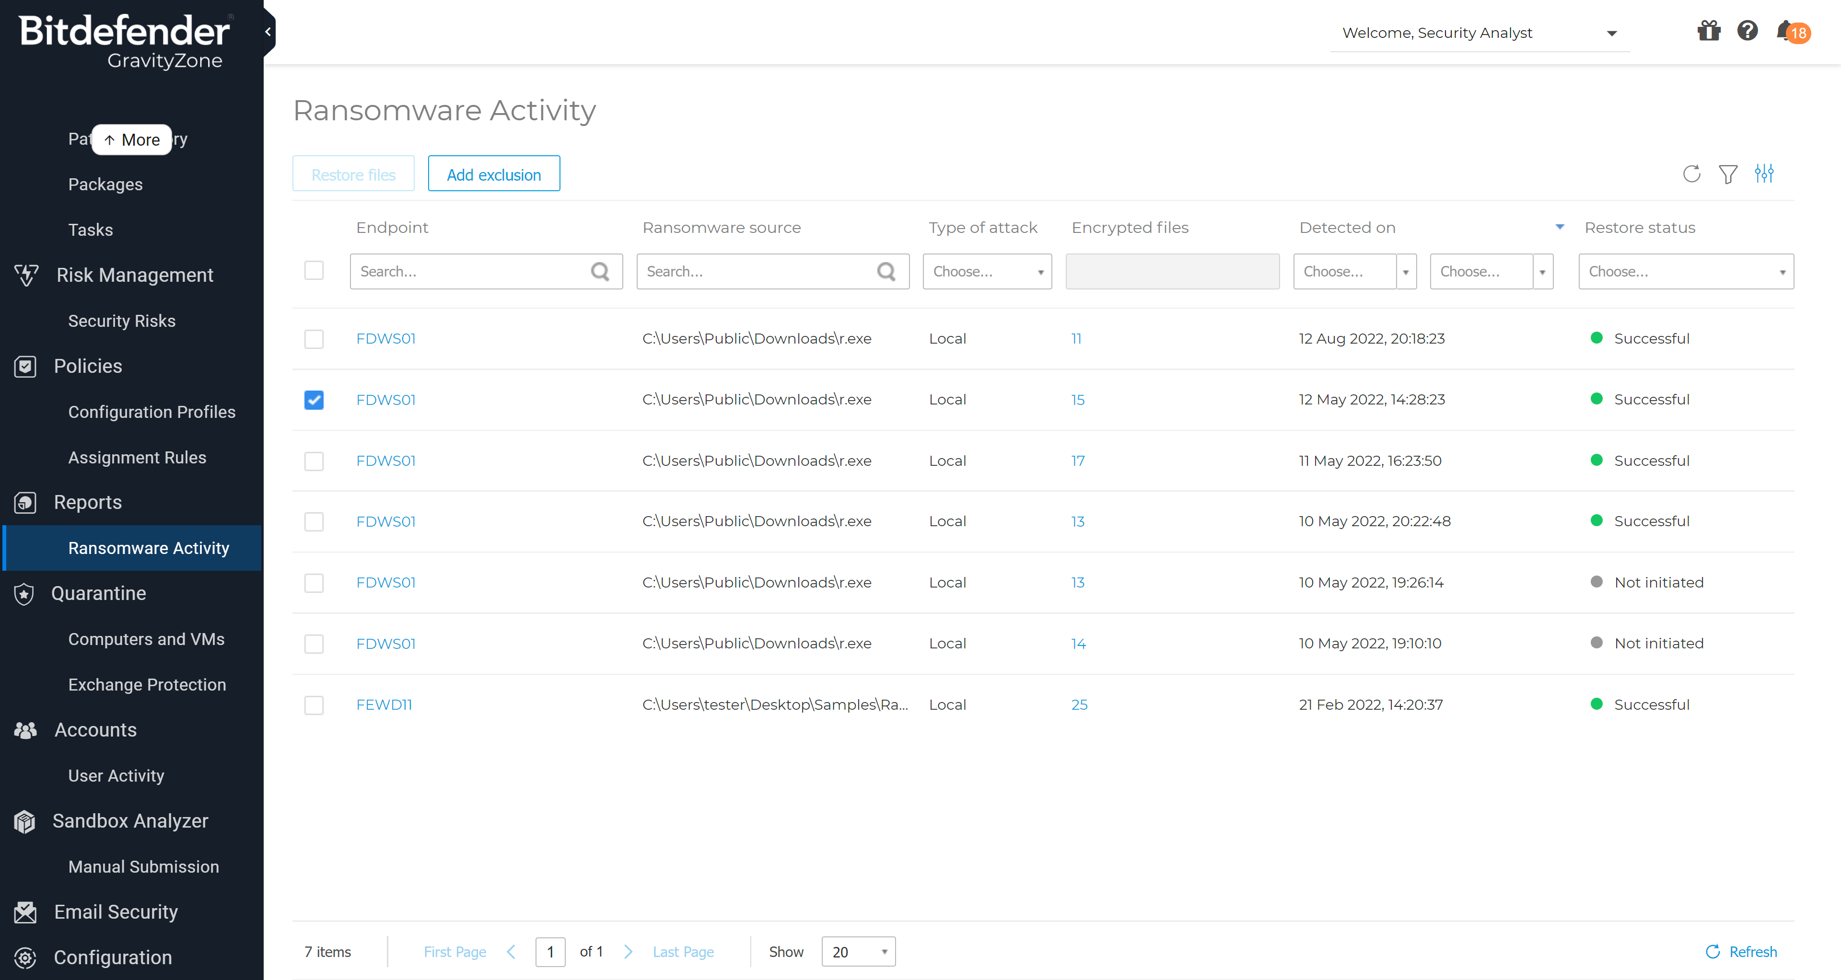Select the Quarantine shield icon in sidebar
The height and width of the screenshot is (980, 1841).
pyautogui.click(x=25, y=594)
